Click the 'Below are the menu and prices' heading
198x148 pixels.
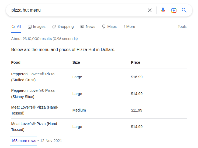tap(63, 49)
